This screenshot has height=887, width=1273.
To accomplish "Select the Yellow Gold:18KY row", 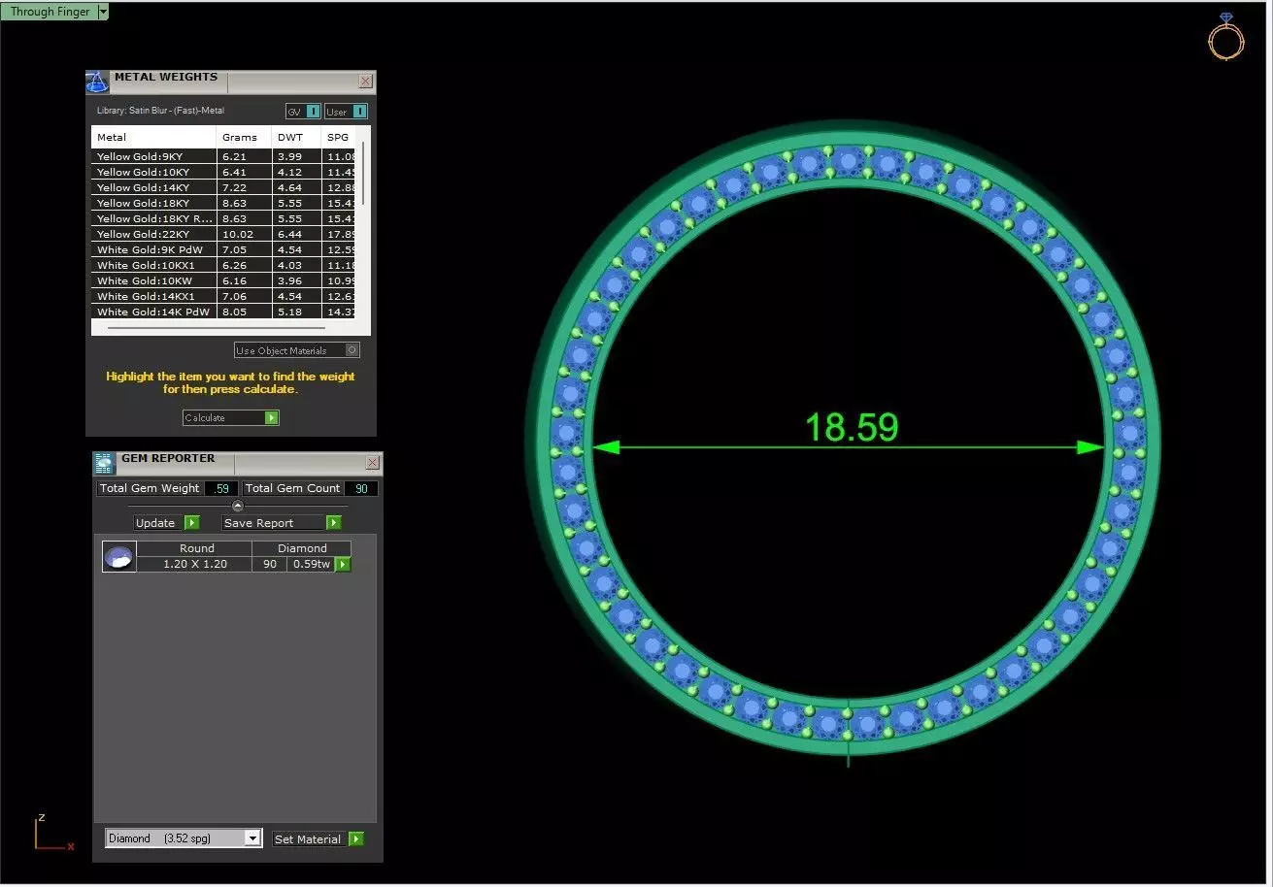I will [x=224, y=203].
